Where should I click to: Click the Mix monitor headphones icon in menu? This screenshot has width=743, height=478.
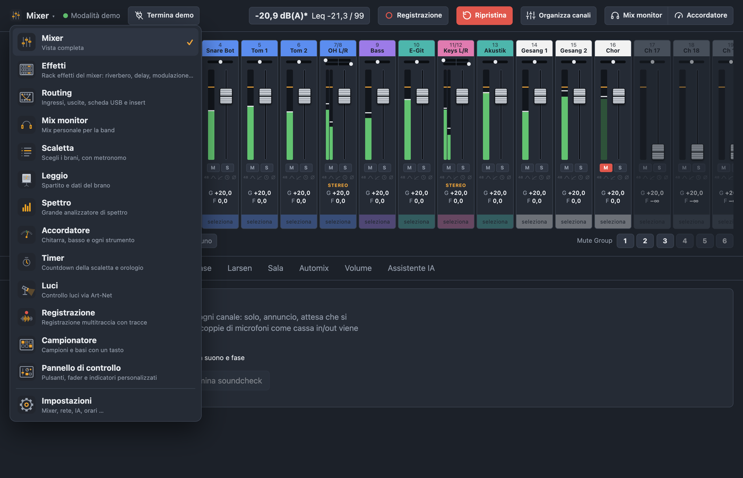coord(27,125)
